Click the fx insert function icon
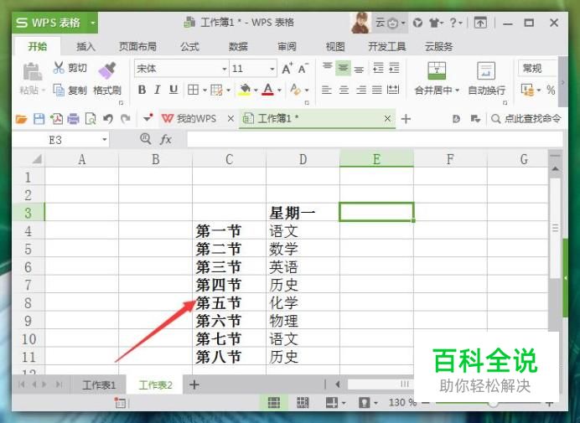This screenshot has height=423, width=580. [165, 140]
